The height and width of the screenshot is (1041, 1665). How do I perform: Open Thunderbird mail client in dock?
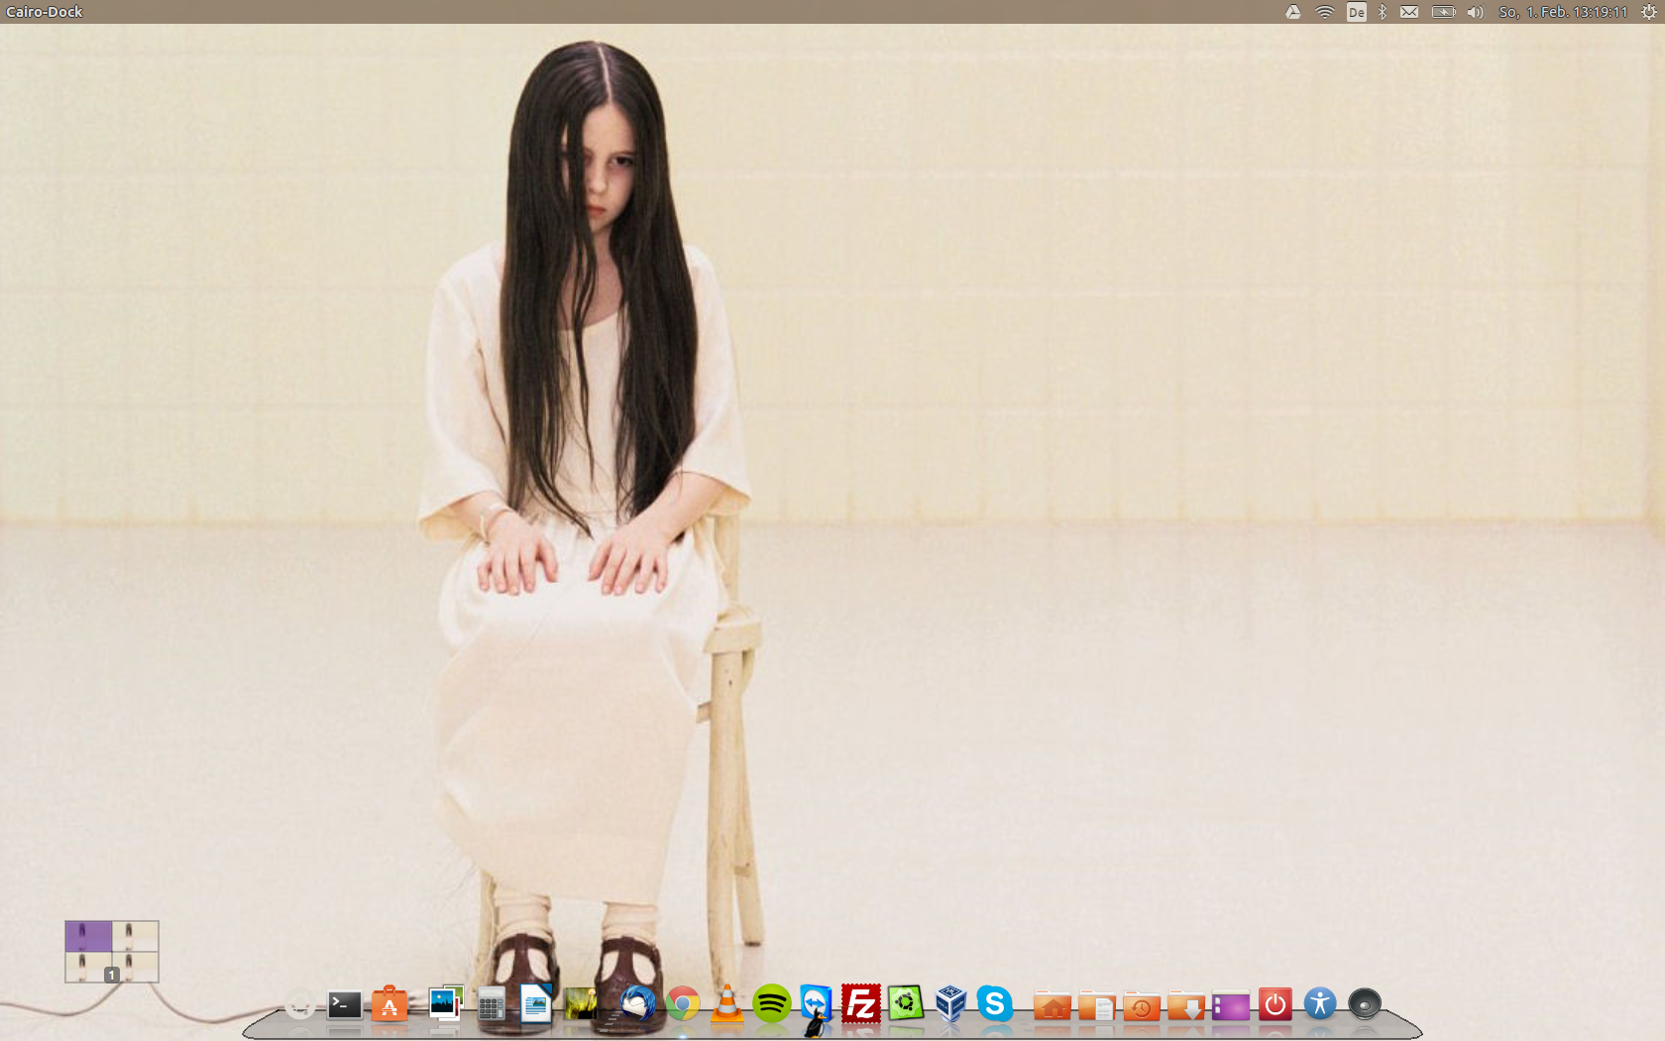(637, 1004)
